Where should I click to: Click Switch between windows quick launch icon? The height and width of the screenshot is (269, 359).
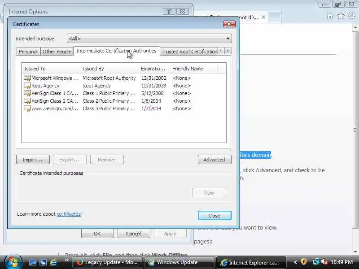click(x=43, y=262)
